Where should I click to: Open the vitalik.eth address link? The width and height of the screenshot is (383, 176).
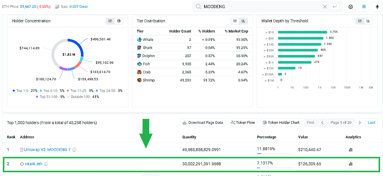tap(34, 164)
